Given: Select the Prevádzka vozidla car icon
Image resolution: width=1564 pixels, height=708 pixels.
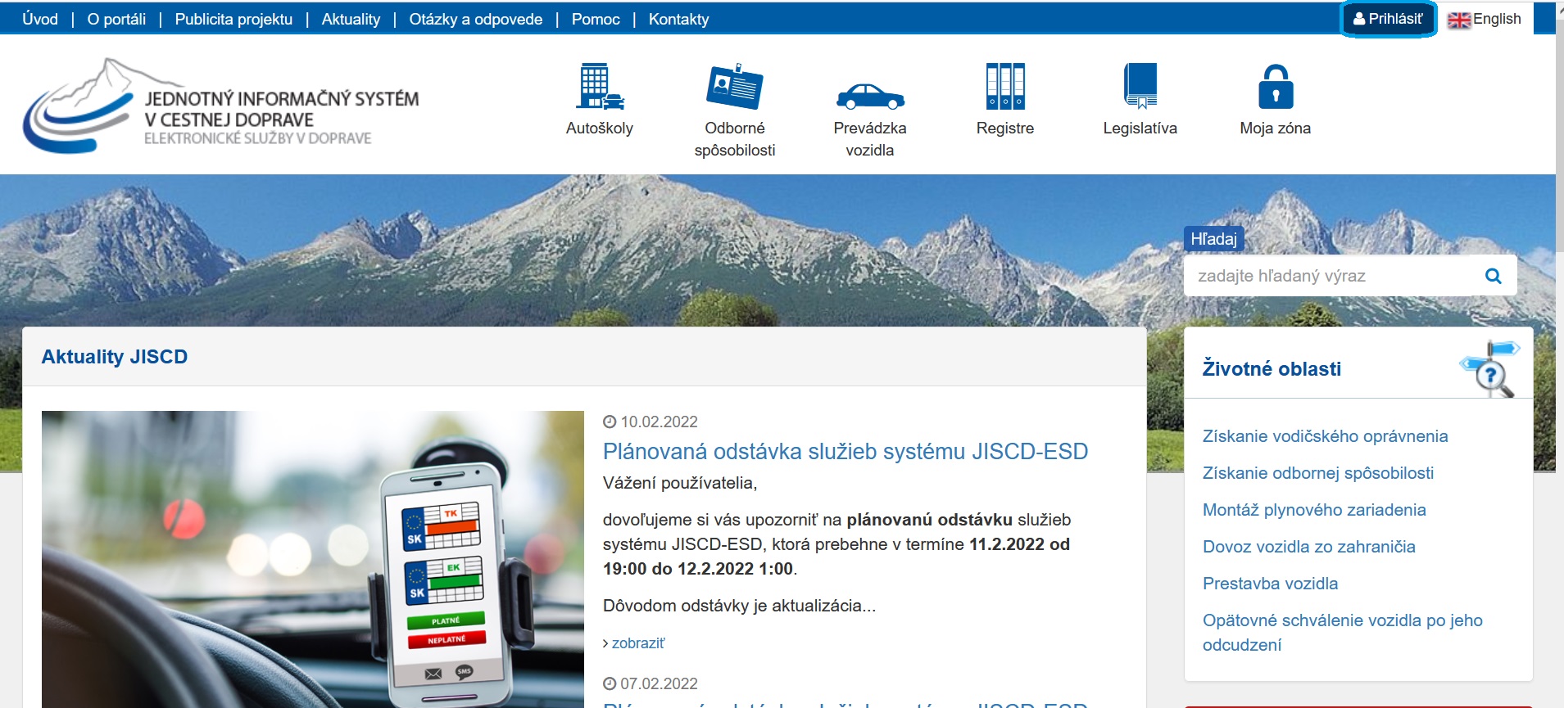Looking at the screenshot, I should click(869, 97).
